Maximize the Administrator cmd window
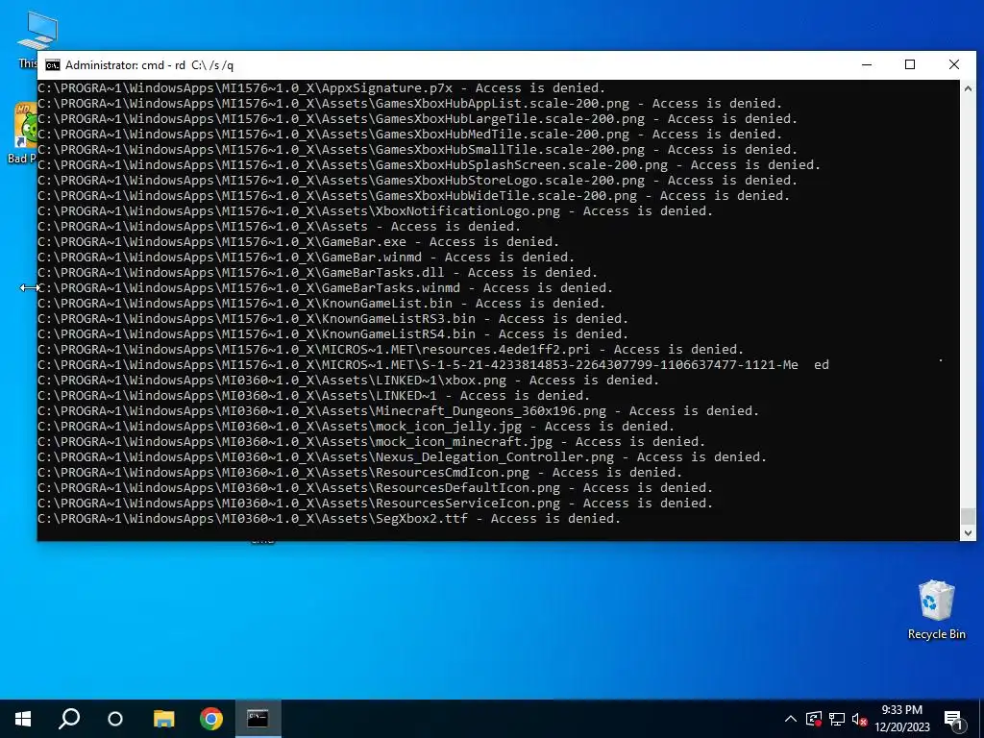 pos(910,64)
